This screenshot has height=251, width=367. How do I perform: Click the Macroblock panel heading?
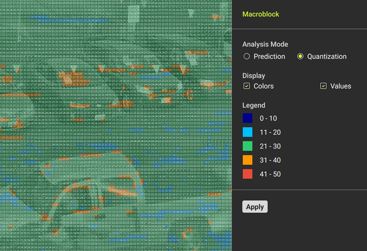pyautogui.click(x=261, y=14)
